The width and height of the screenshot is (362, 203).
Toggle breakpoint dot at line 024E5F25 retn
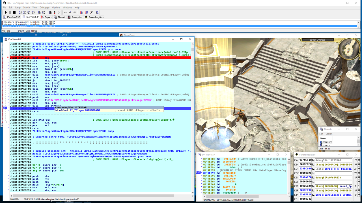tap(8, 111)
